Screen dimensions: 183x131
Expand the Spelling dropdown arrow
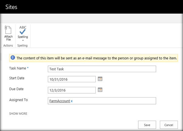(23, 40)
